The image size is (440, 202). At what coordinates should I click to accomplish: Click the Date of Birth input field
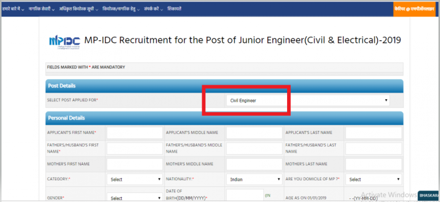tap(245, 196)
